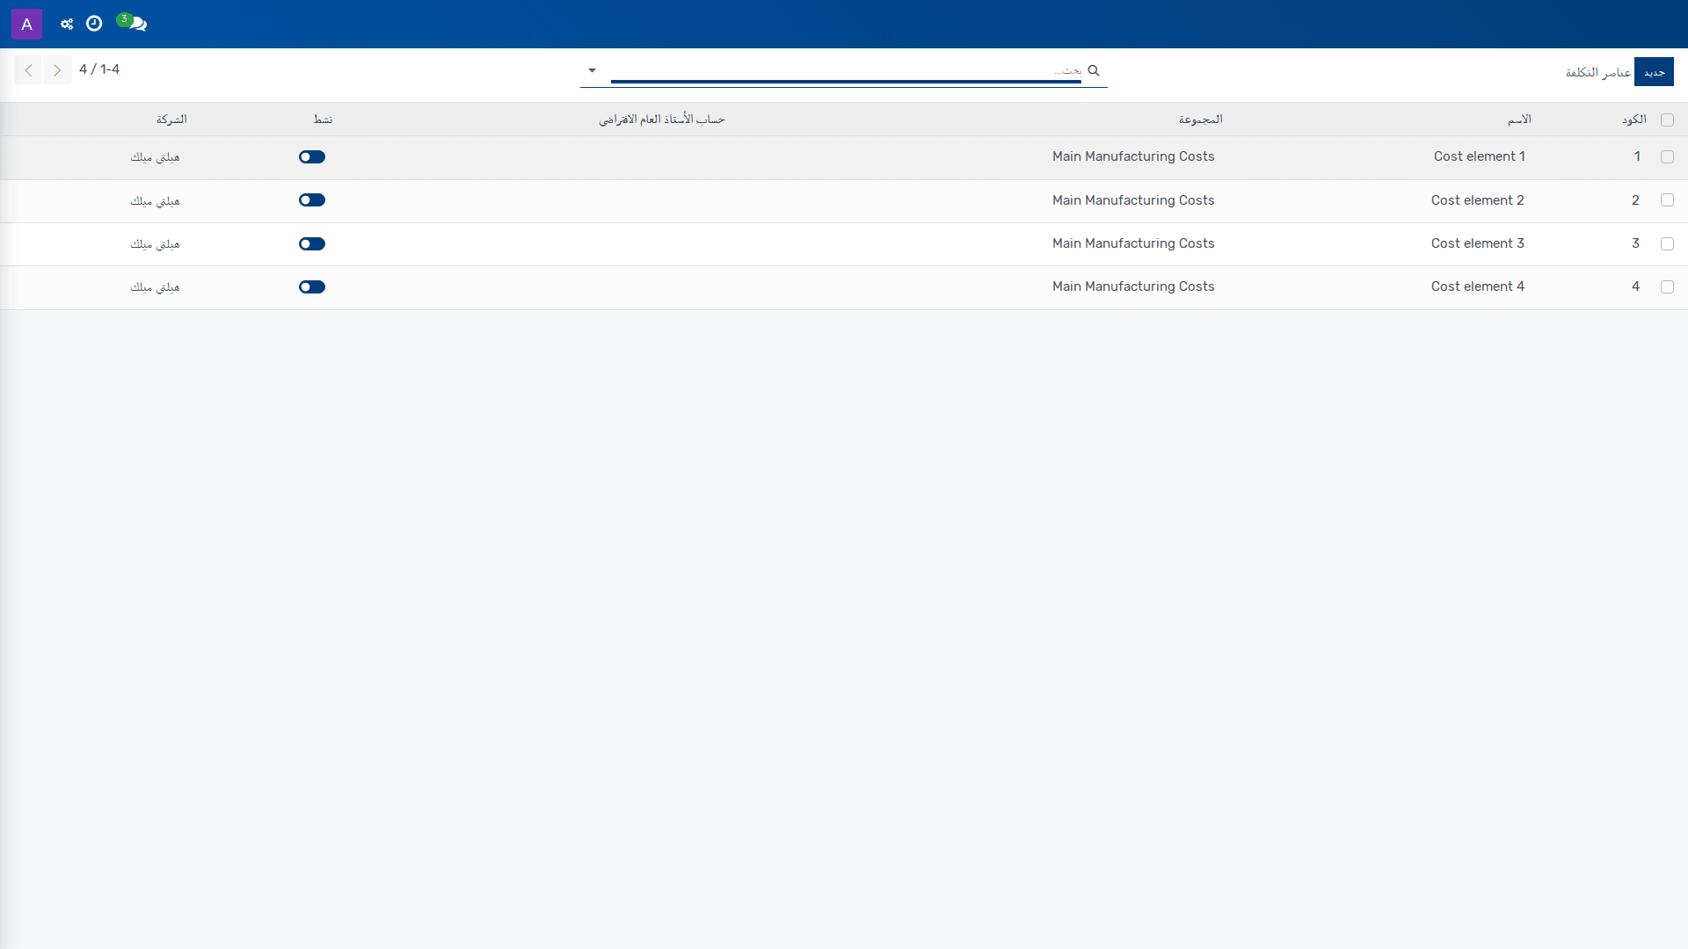Sort by the الكود column header
This screenshot has width=1688, height=949.
tap(1634, 120)
